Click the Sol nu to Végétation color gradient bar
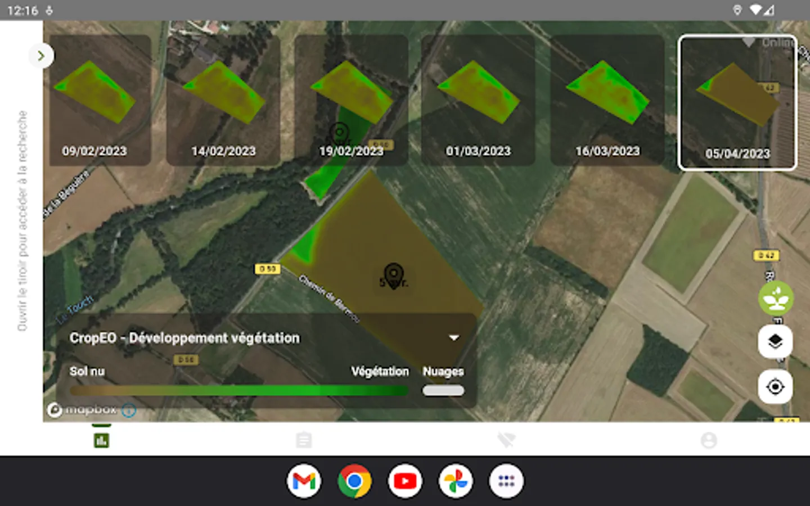The height and width of the screenshot is (506, 810). [238, 390]
